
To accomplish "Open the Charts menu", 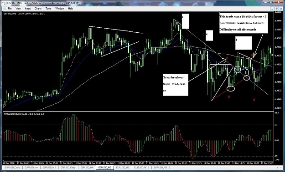I will coord(38,9).
